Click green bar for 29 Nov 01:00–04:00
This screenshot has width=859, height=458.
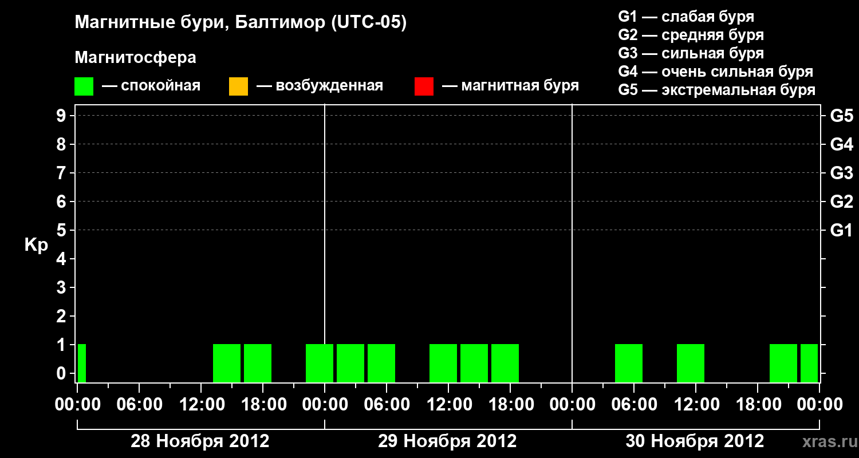tap(350, 363)
